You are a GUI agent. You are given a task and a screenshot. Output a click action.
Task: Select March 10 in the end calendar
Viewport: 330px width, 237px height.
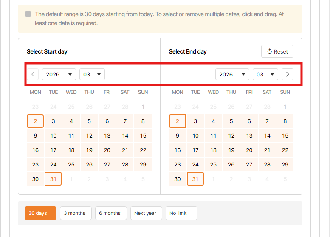coord(195,136)
